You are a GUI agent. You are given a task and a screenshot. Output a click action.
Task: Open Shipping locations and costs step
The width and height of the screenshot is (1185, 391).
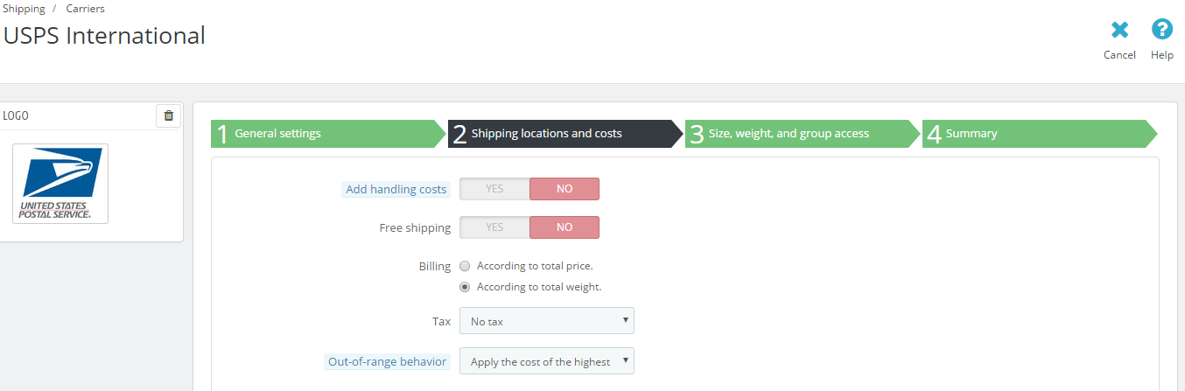point(560,134)
